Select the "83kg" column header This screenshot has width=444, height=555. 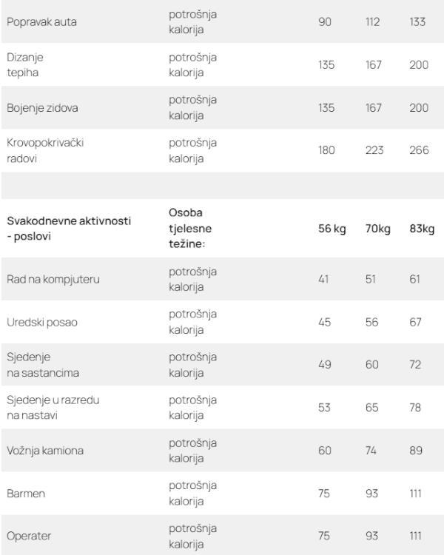(x=421, y=228)
